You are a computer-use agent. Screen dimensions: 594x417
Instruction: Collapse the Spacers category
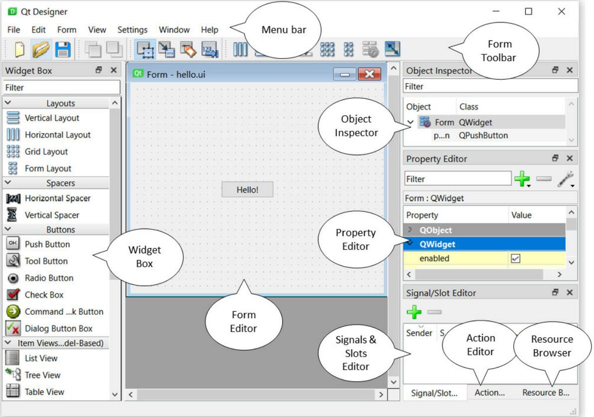tap(7, 183)
